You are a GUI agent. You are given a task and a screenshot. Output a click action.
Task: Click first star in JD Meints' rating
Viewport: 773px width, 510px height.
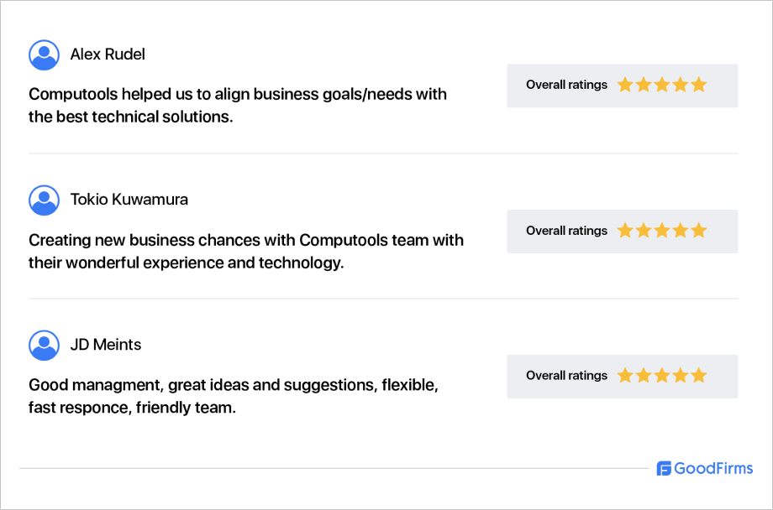[625, 376]
